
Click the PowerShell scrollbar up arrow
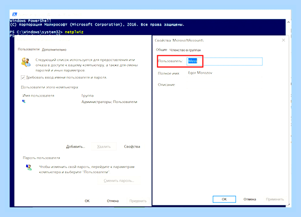[x=288, y=22]
